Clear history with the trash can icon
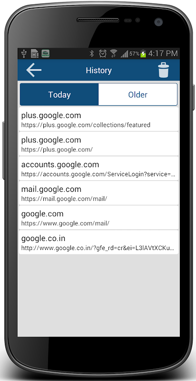The image size is (196, 381). pyautogui.click(x=164, y=70)
